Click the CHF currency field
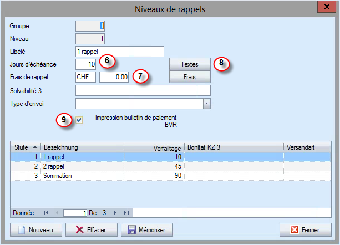The width and height of the screenshot is (340, 245). point(85,77)
